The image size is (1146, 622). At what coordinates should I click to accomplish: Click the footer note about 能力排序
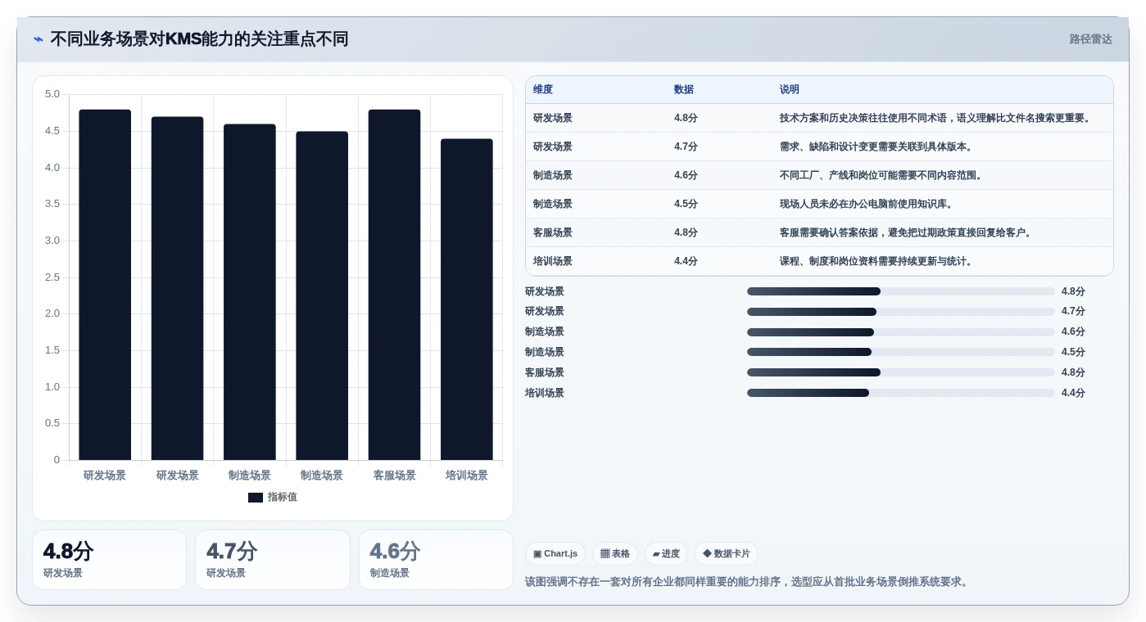click(x=748, y=582)
